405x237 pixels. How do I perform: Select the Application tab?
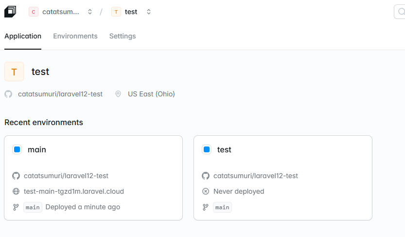[23, 36]
